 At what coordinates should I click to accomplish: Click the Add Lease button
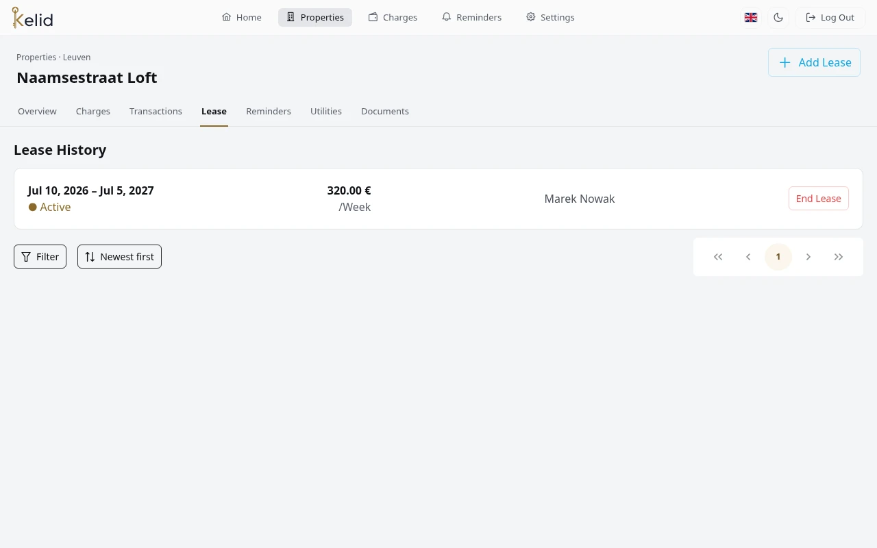coord(814,62)
